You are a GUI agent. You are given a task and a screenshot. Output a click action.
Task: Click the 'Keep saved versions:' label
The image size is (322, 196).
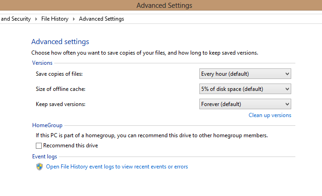pyautogui.click(x=61, y=104)
